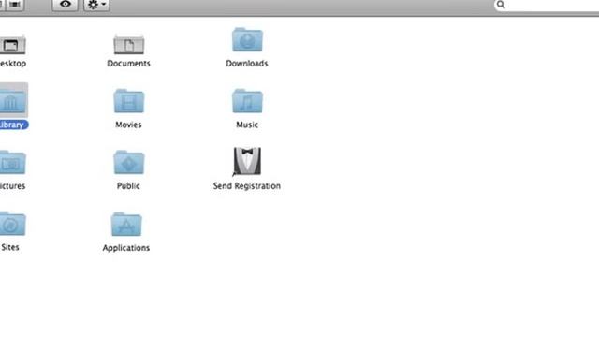Click the 'Public' label text
This screenshot has height=337, width=599.
(128, 186)
